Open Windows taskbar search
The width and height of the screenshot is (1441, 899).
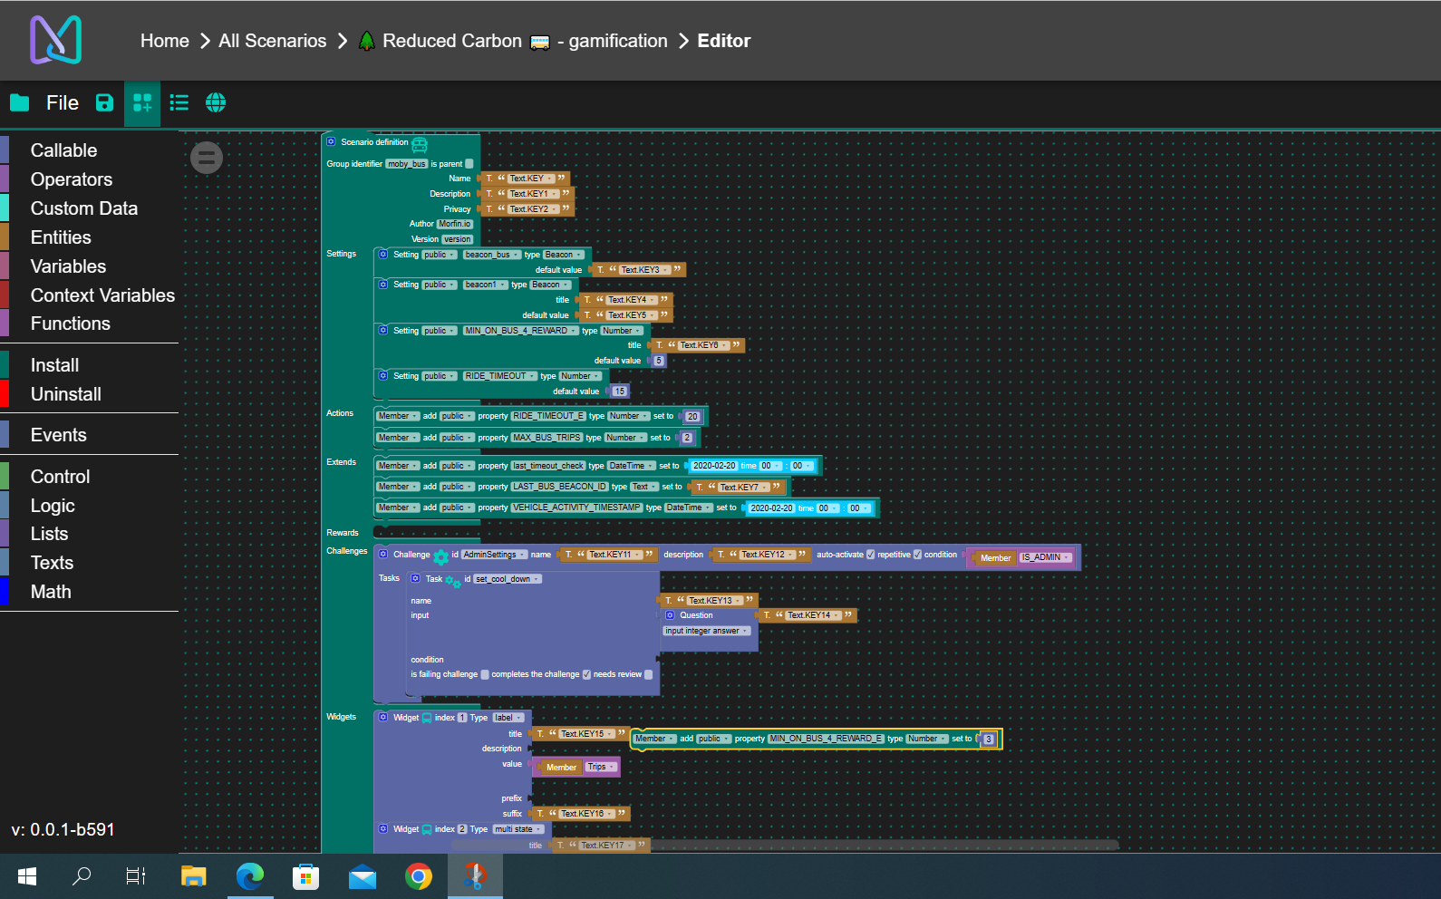click(x=82, y=876)
